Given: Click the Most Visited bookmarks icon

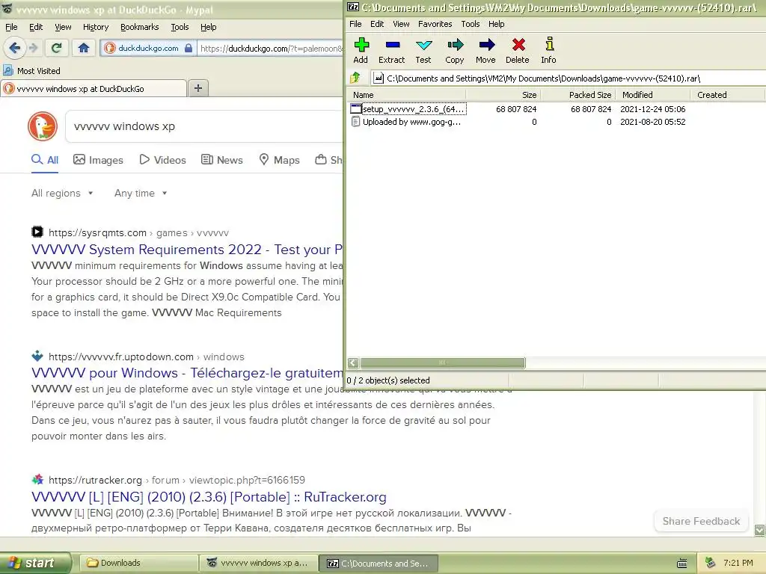Looking at the screenshot, I should [8, 70].
